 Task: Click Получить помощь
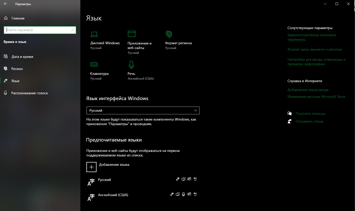click(x=311, y=114)
